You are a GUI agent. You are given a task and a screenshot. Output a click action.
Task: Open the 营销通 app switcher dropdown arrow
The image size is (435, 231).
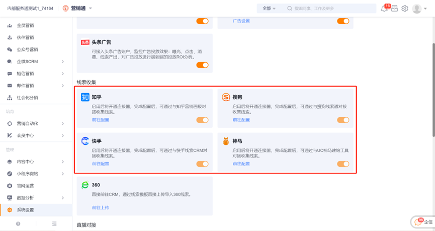90,9
